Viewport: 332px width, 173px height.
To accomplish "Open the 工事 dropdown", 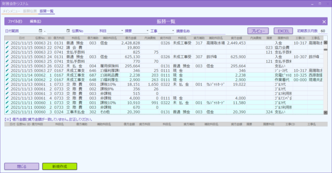I will pos(173,31).
